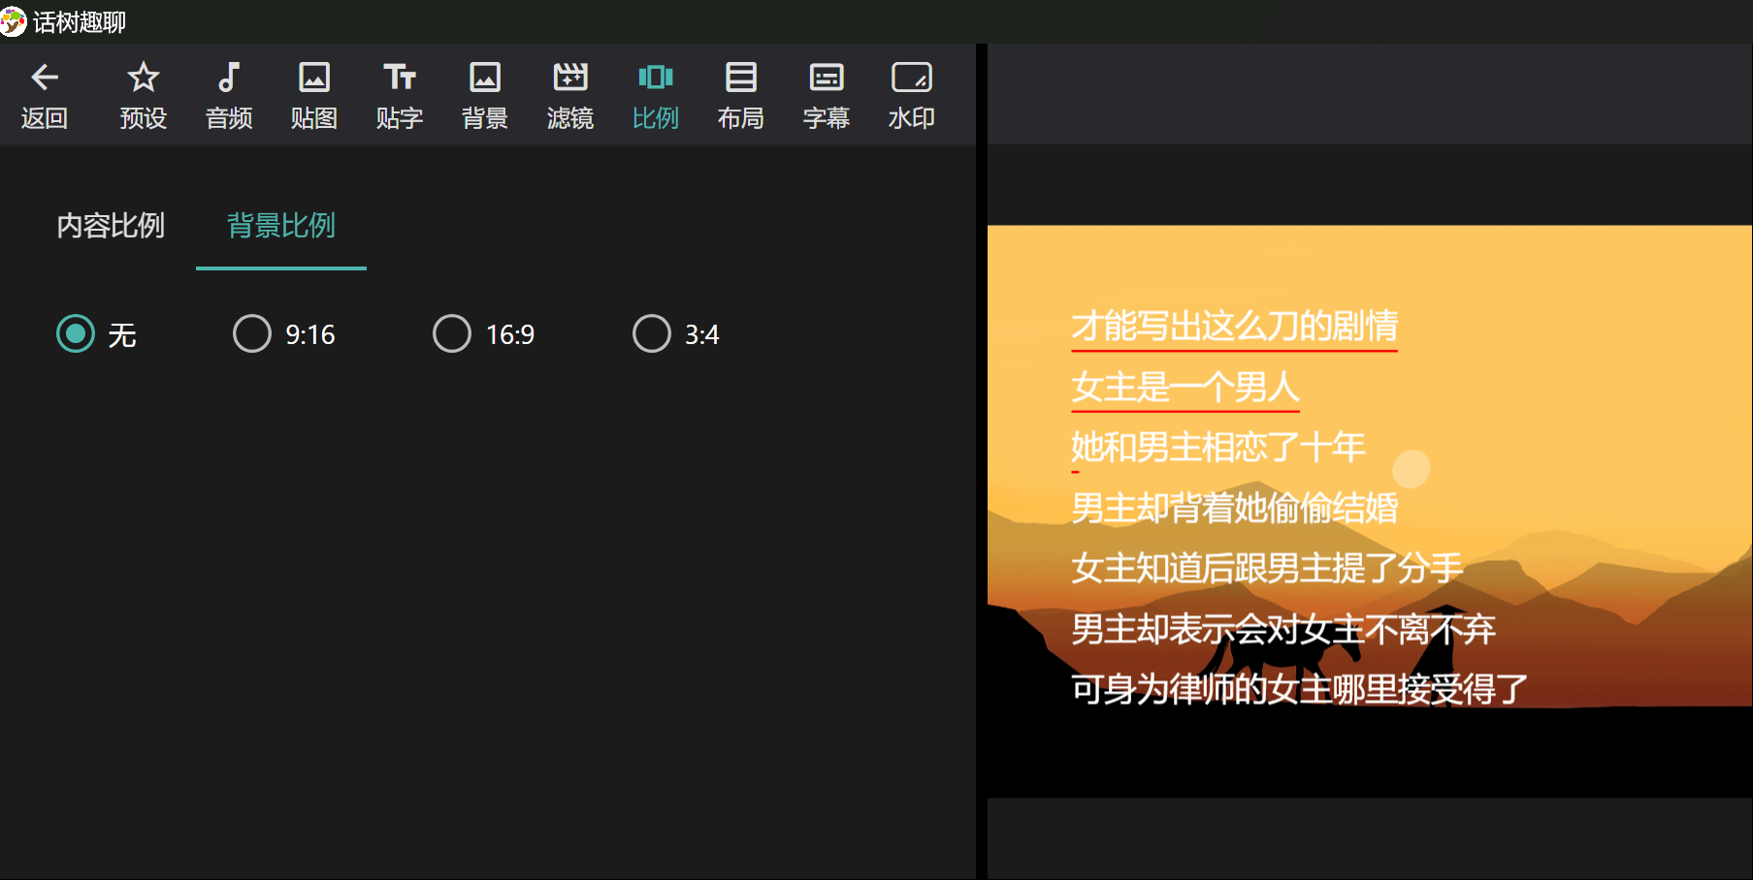The height and width of the screenshot is (880, 1753).
Task: Open the subtitles (字幕) tool icon
Action: click(x=827, y=79)
